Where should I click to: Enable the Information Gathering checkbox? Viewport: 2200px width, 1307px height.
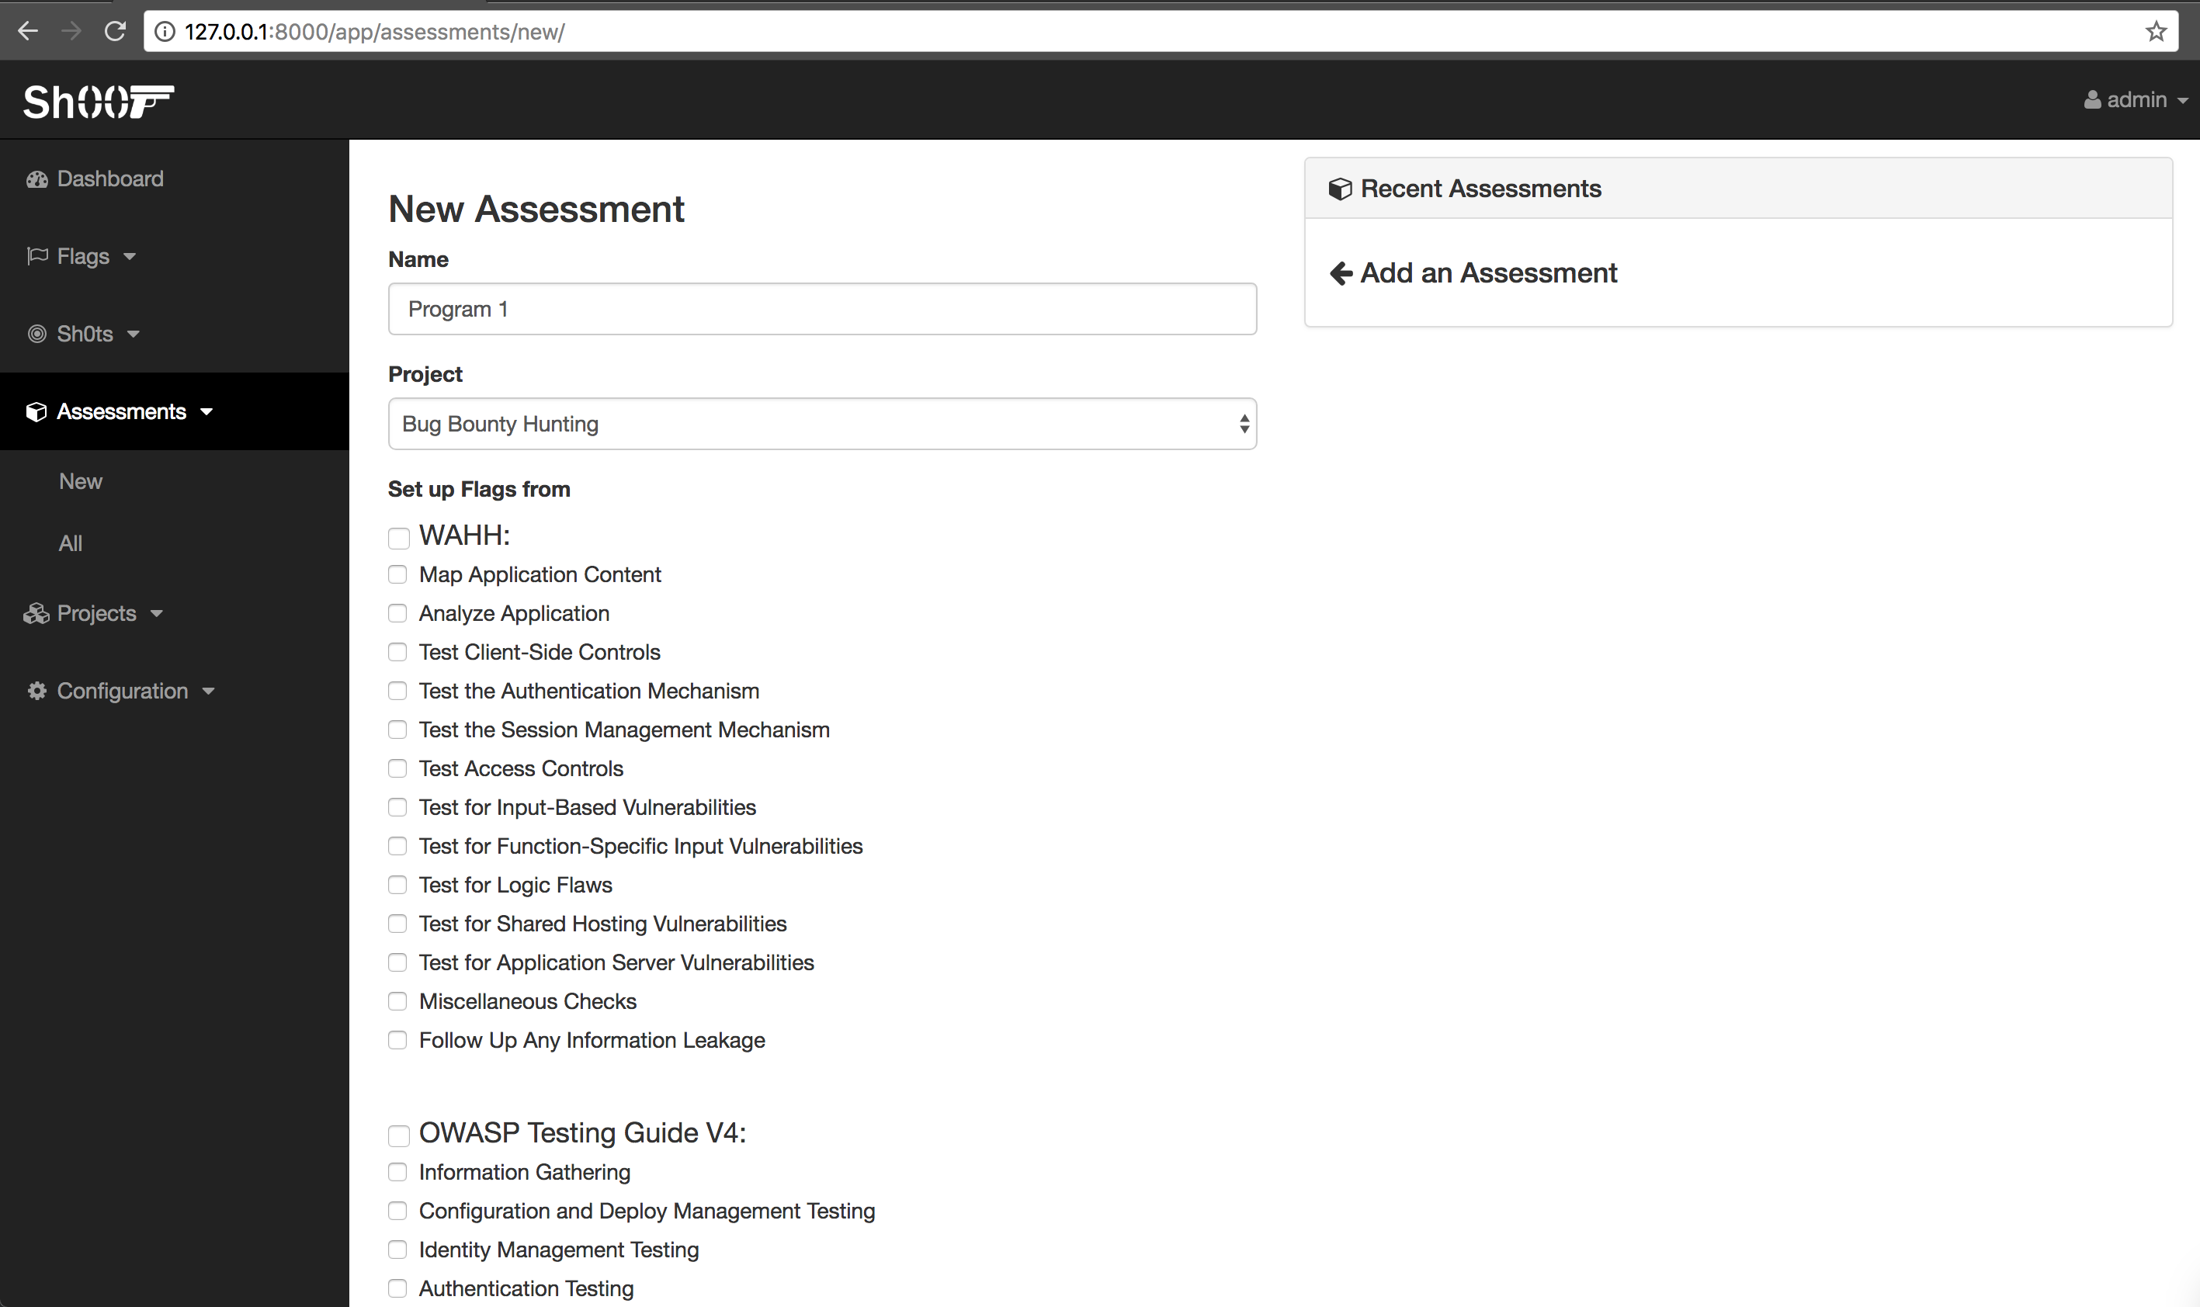tap(398, 1174)
